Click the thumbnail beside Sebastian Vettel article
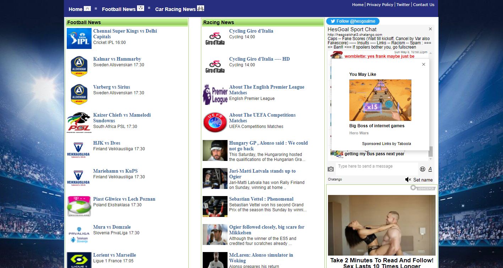 coord(215,206)
